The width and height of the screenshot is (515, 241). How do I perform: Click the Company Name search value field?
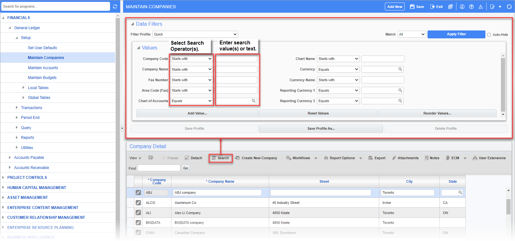point(236,69)
